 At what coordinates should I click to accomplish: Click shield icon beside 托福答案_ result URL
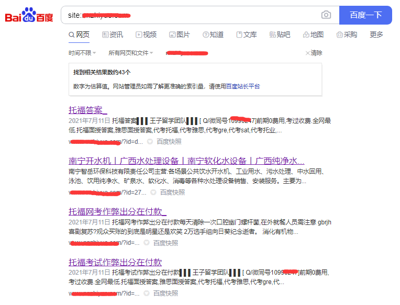(150, 141)
